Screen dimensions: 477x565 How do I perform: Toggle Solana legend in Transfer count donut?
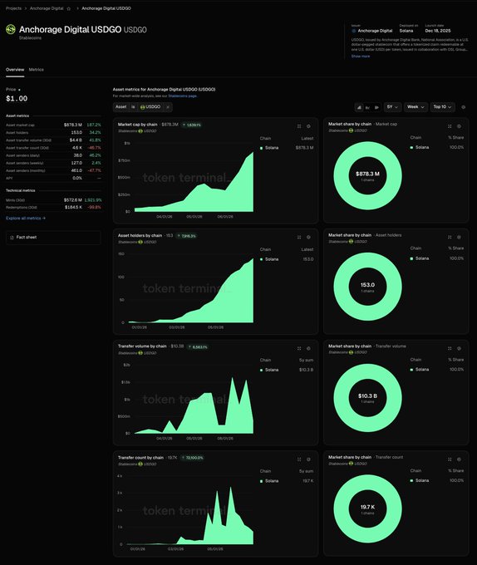coord(420,480)
